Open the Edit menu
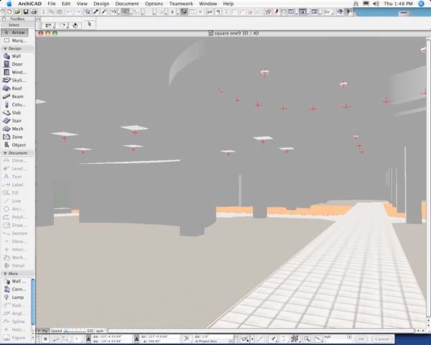Viewport: 431px width, 345px height. point(66,4)
